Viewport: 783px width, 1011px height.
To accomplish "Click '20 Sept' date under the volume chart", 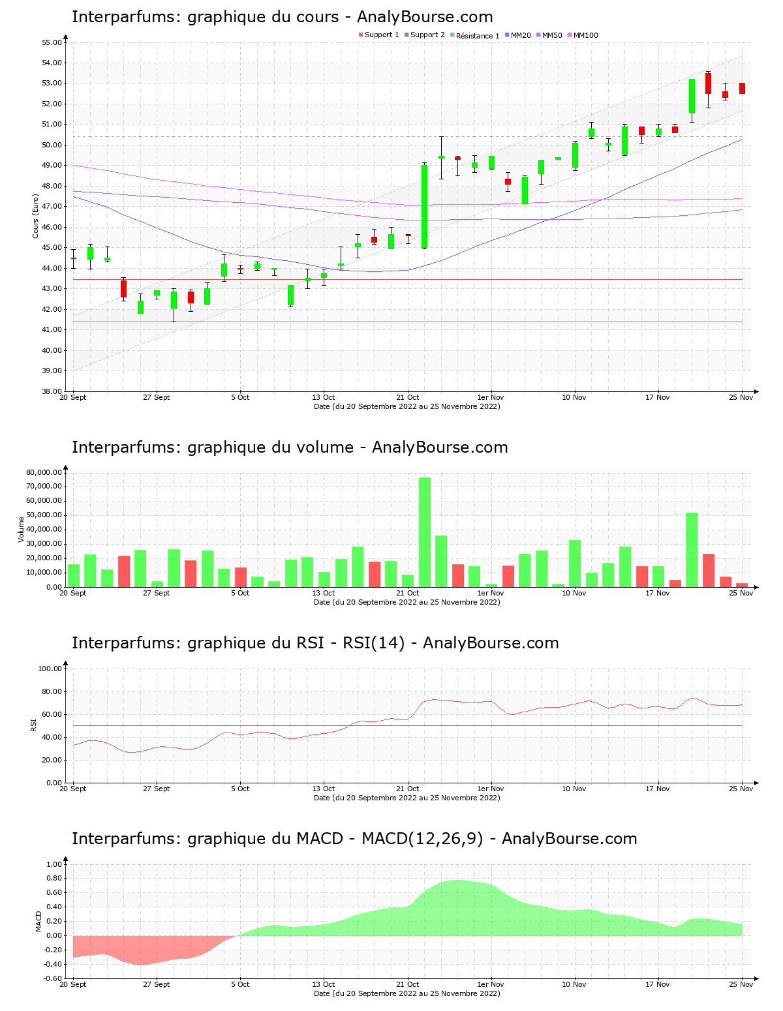I will point(73,593).
